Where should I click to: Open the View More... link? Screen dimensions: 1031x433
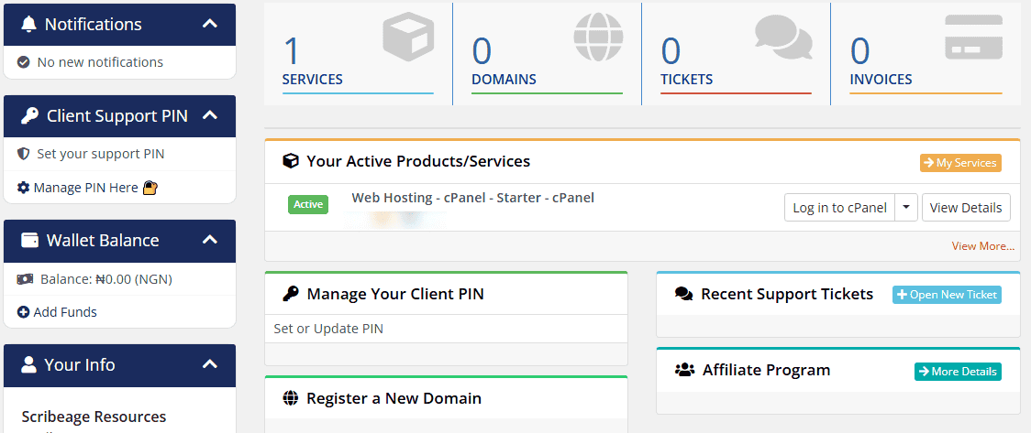[x=983, y=246]
